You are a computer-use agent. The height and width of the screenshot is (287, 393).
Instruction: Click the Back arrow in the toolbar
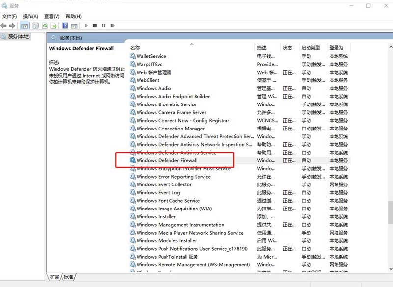point(4,26)
